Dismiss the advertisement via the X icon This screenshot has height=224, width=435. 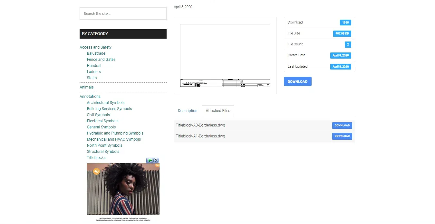pyautogui.click(x=156, y=160)
